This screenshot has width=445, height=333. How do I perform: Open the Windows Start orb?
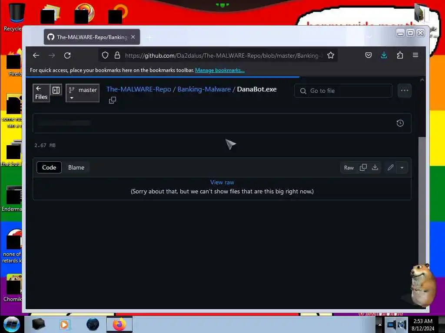point(11,324)
